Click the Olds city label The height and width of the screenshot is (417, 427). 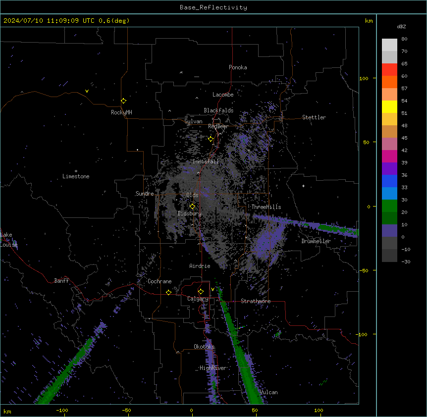[x=192, y=195]
